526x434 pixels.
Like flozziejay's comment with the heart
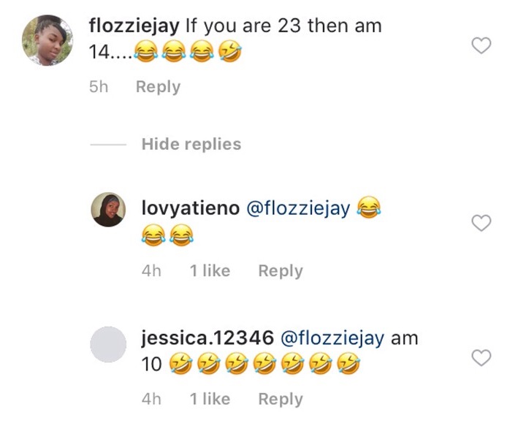(481, 45)
